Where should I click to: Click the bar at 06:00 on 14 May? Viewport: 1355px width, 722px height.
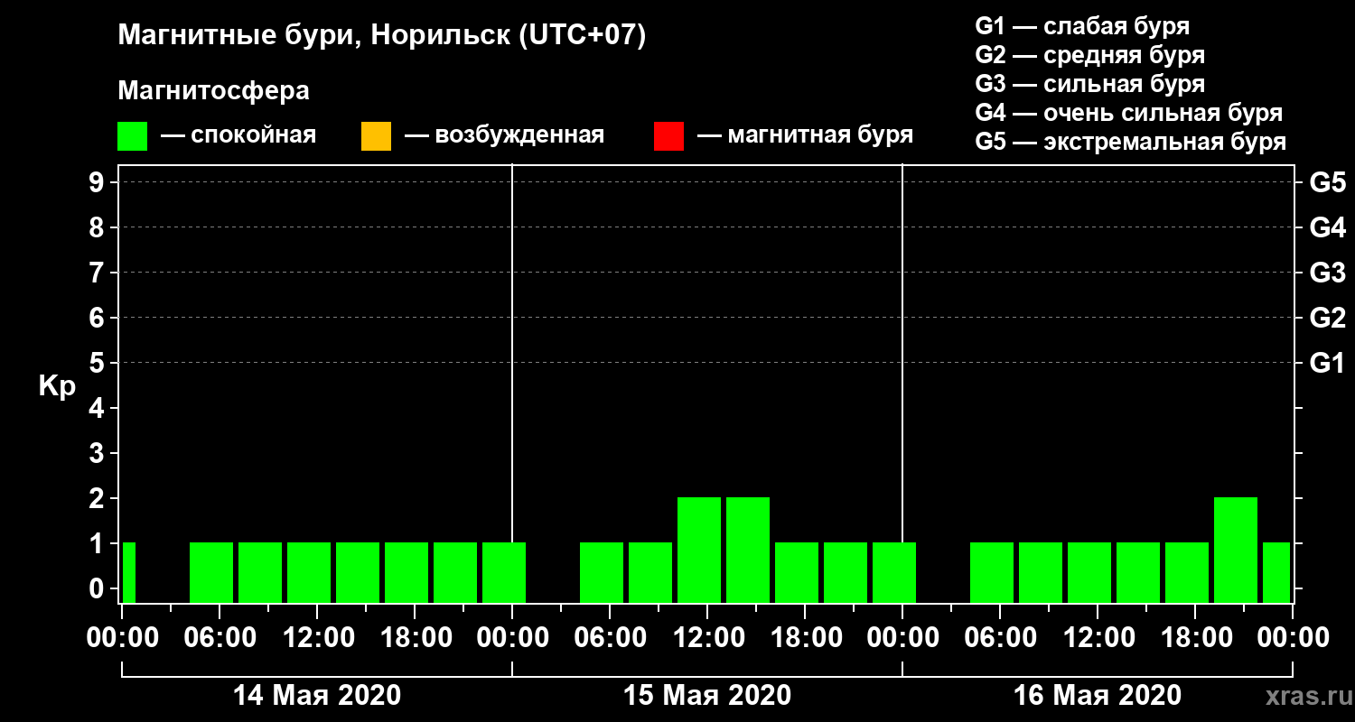coord(211,572)
